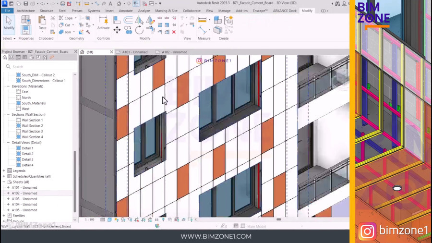Click the Create Parts icon
The width and height of the screenshot is (432, 243).
click(x=217, y=30)
